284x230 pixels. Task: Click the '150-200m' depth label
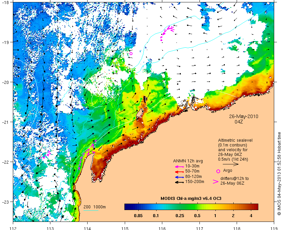click(195, 182)
